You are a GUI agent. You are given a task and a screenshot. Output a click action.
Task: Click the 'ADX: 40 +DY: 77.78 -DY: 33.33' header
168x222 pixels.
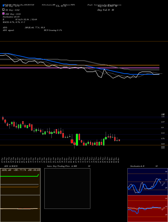pyautogui.click(x=20, y=170)
